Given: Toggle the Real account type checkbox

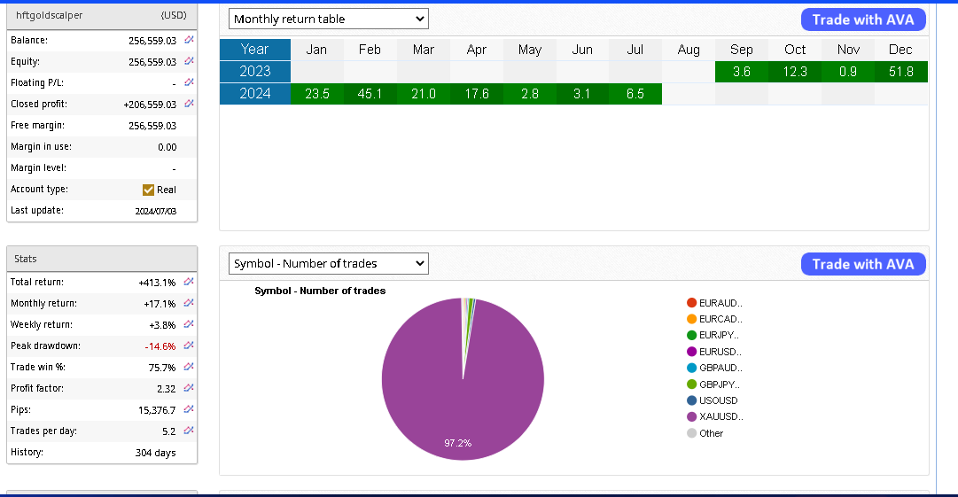Looking at the screenshot, I should tap(149, 190).
